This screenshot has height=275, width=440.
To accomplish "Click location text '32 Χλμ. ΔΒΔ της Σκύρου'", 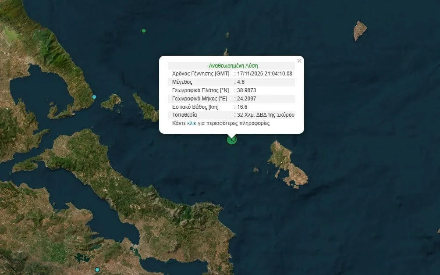I will (x=266, y=115).
